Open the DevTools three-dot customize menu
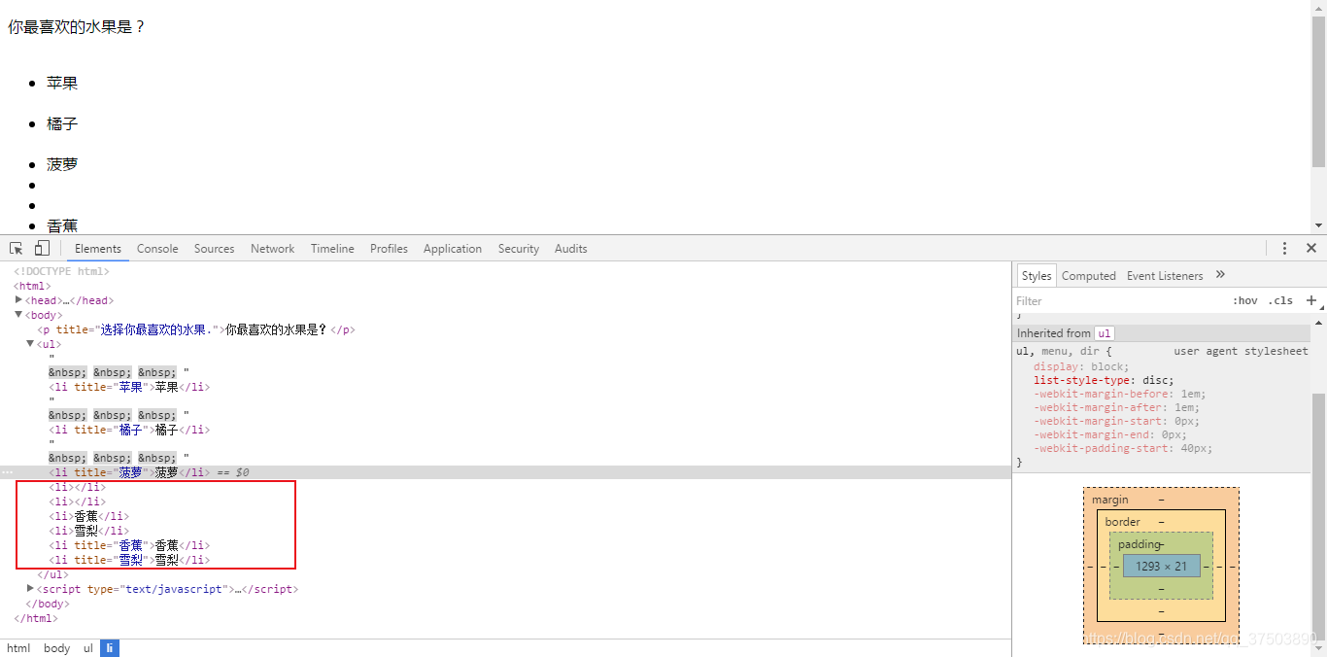 [x=1284, y=249]
